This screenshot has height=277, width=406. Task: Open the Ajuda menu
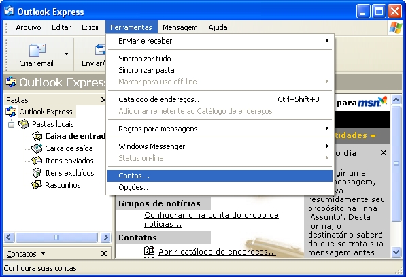218,27
